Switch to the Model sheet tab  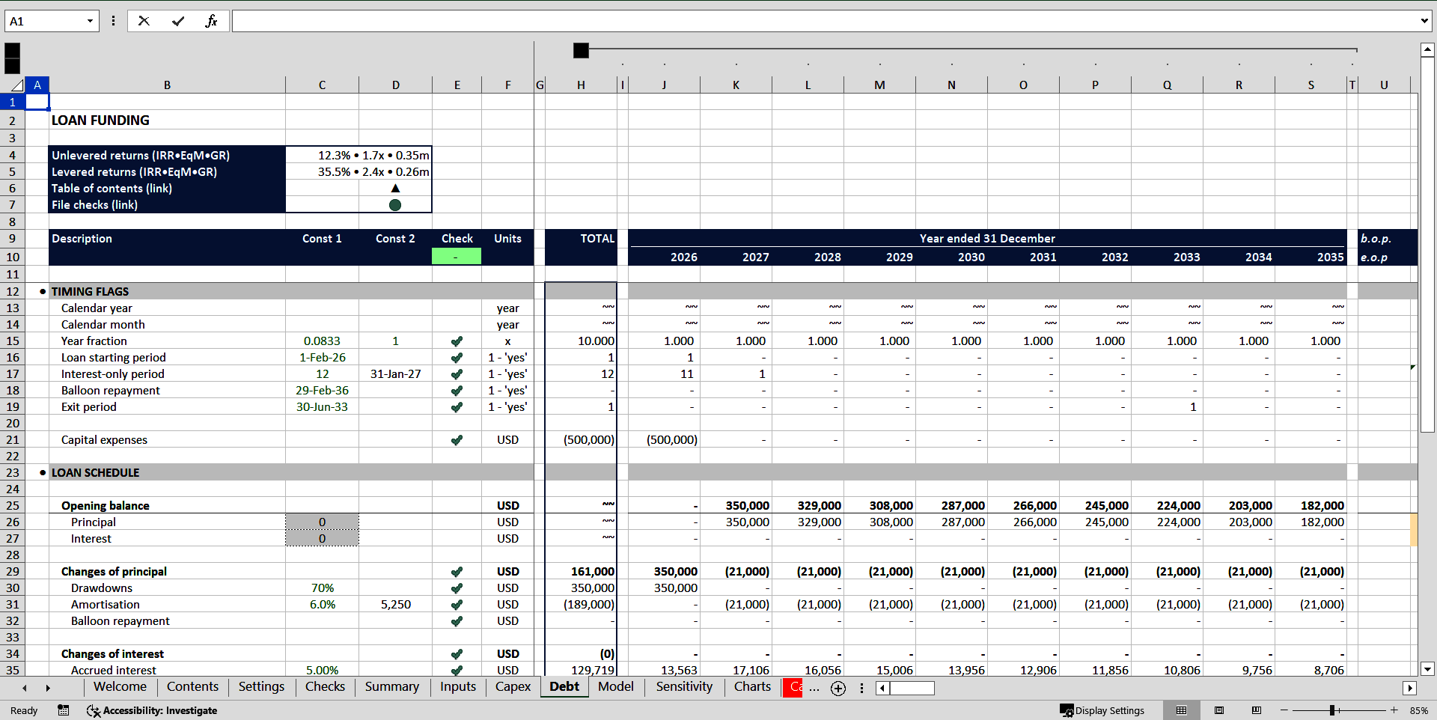point(615,687)
